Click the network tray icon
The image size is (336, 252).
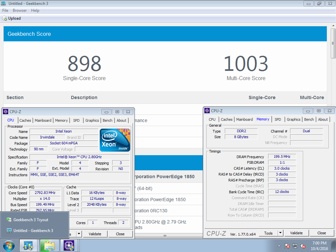click(295, 246)
